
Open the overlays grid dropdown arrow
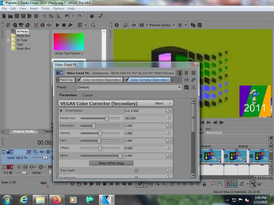point(186,25)
